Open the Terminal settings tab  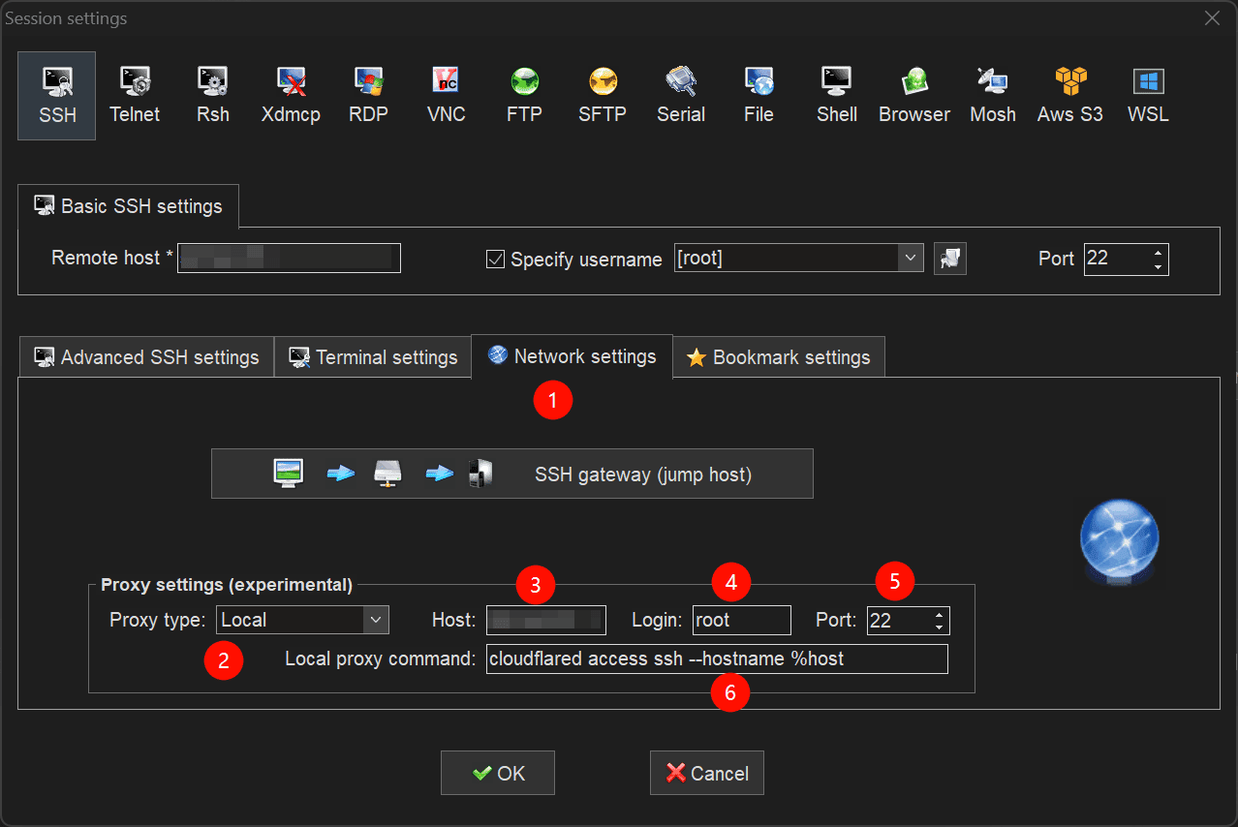pyautogui.click(x=374, y=357)
